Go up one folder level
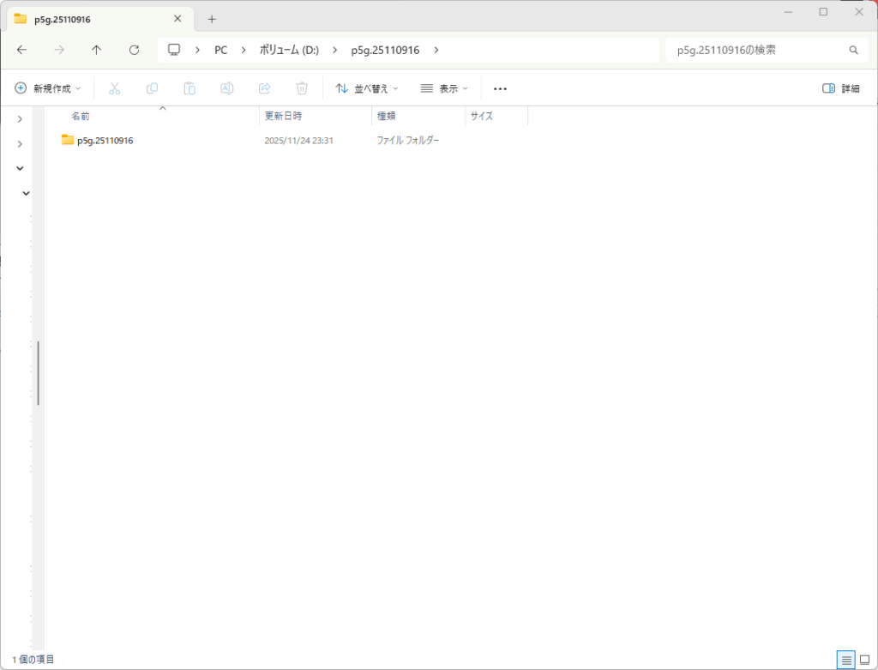Viewport: 878px width, 670px height. 96,51
